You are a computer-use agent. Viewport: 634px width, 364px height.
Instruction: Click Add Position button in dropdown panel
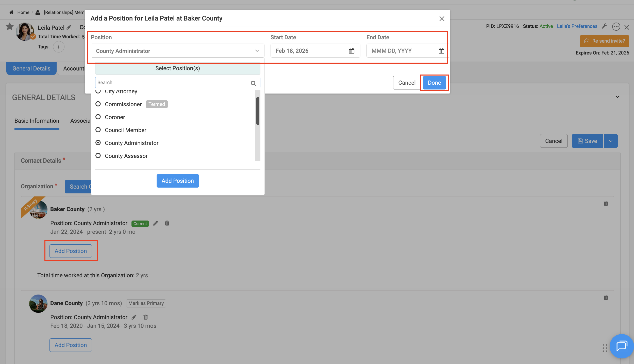[x=177, y=181]
